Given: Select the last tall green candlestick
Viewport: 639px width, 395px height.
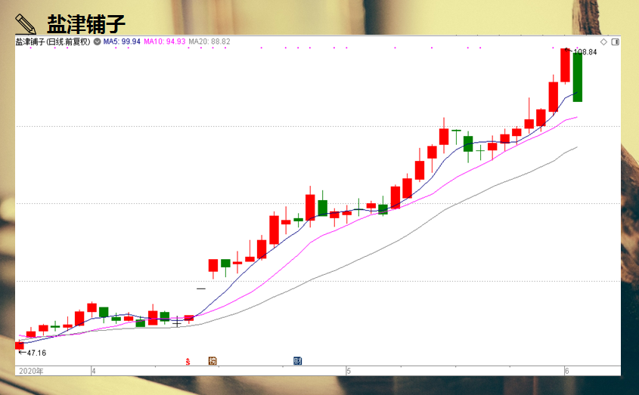Looking at the screenshot, I should click(x=578, y=76).
